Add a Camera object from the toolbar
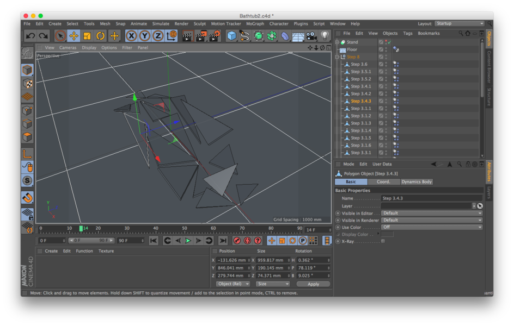Screen dimensions: 514x326 click(x=311, y=36)
